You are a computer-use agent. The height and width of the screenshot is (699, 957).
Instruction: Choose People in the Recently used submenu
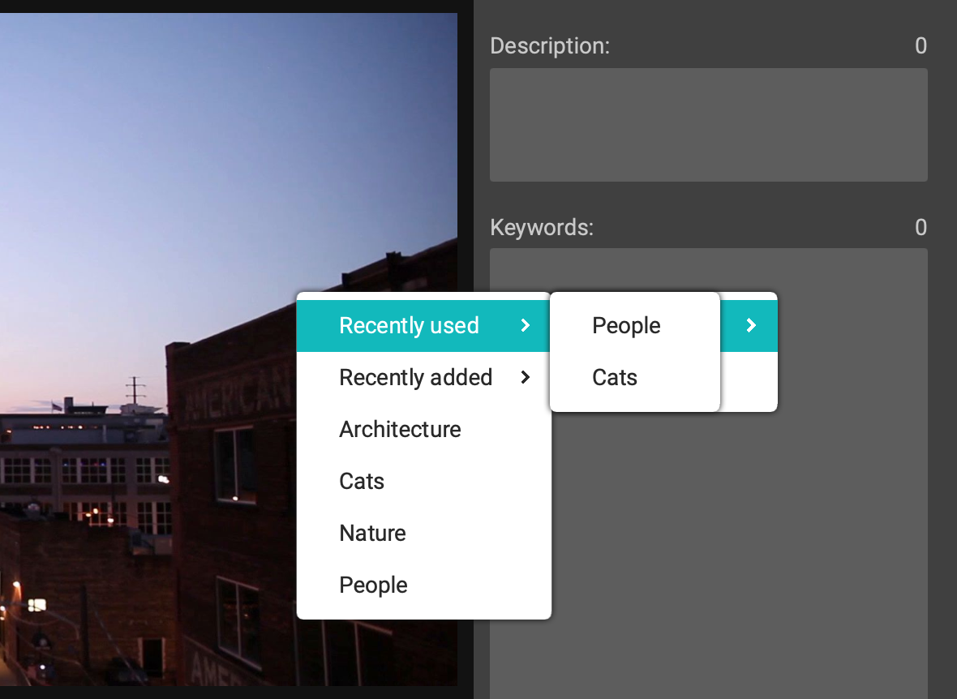coord(626,326)
